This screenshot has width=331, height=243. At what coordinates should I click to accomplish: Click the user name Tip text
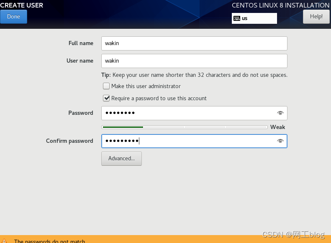(194, 75)
